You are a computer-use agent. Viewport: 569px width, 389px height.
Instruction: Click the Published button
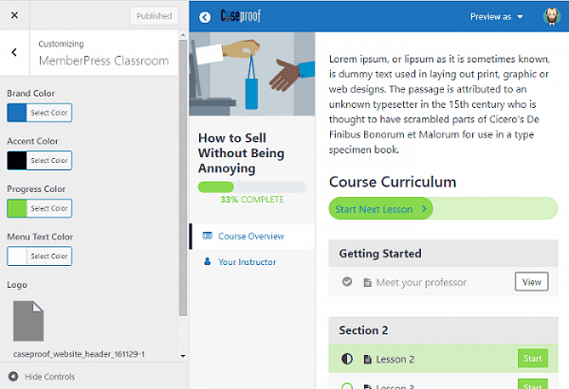click(154, 16)
